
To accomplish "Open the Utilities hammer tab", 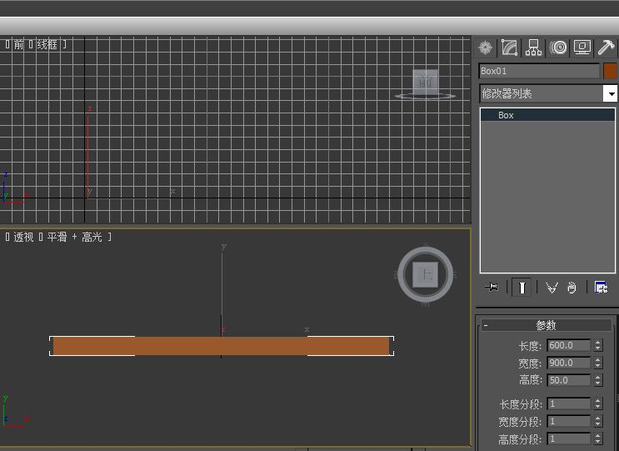I will (x=606, y=48).
